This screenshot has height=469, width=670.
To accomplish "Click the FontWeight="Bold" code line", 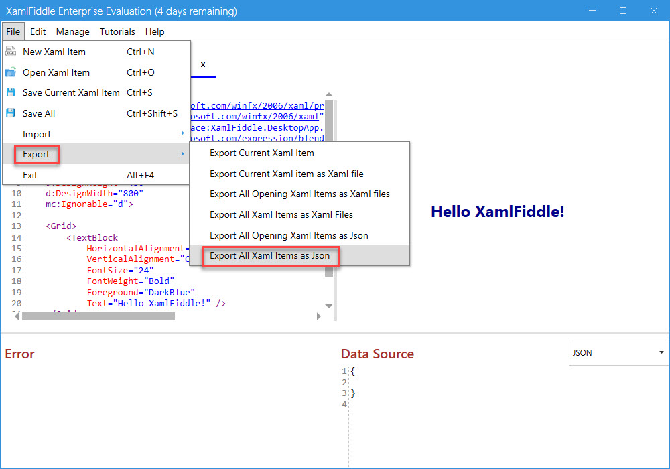I will [x=131, y=281].
